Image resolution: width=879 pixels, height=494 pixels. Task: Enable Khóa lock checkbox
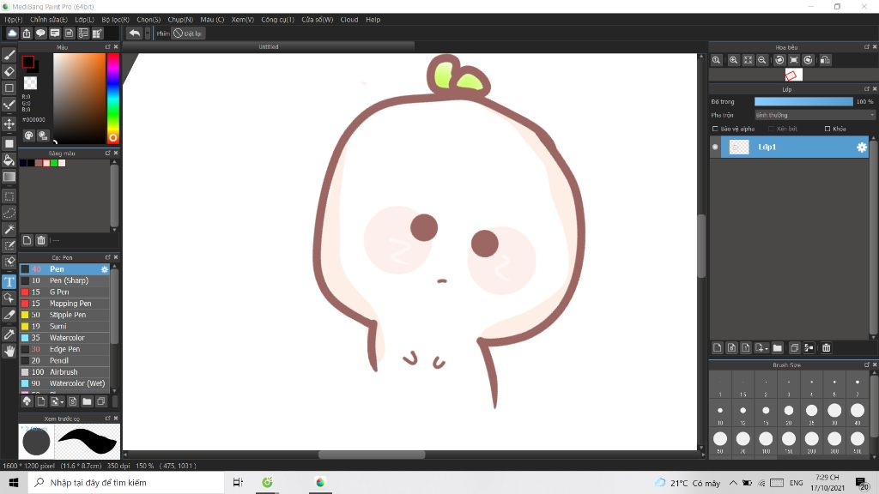[x=827, y=129]
